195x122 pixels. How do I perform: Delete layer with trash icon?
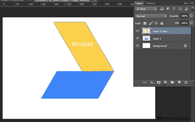click(186, 82)
